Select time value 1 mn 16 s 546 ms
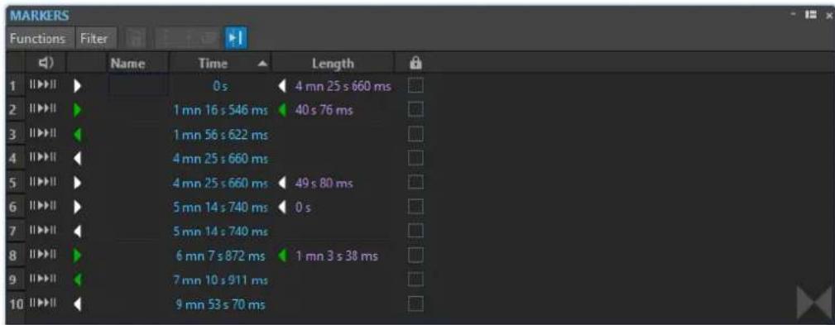 point(220,111)
